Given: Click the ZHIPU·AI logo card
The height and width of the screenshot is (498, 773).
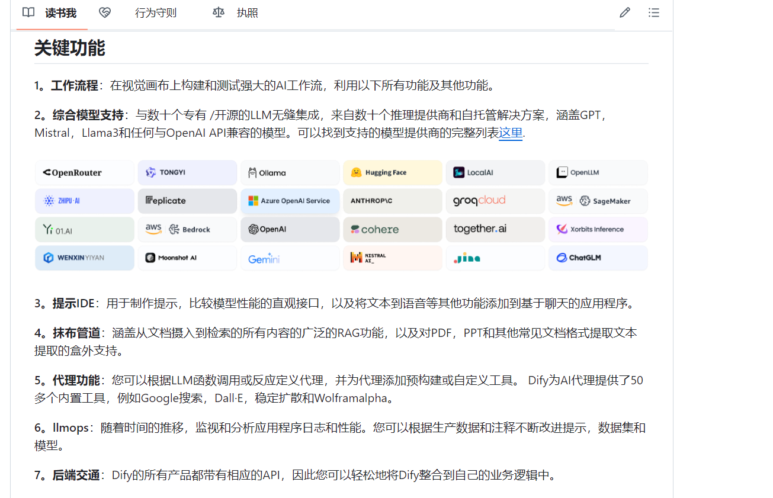Looking at the screenshot, I should 85,201.
